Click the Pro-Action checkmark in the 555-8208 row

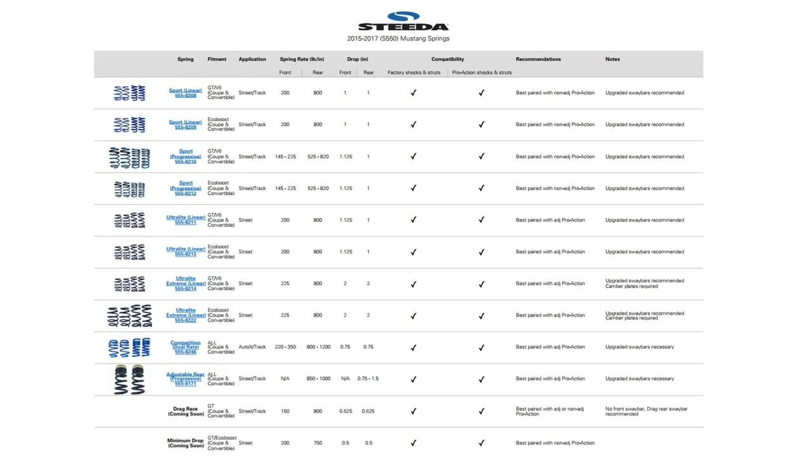coord(481,92)
